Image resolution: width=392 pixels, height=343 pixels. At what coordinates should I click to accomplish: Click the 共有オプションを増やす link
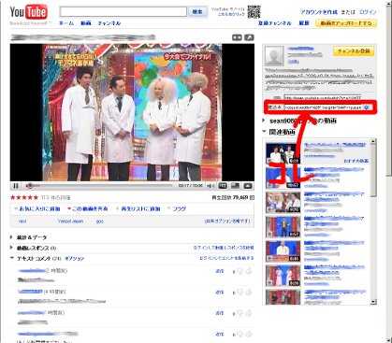pos(227,222)
